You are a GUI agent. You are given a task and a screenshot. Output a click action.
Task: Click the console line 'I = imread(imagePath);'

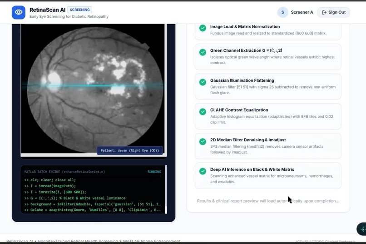(50, 186)
